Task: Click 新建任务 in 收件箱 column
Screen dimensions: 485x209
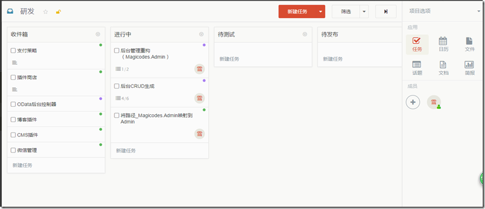Action: [22, 165]
